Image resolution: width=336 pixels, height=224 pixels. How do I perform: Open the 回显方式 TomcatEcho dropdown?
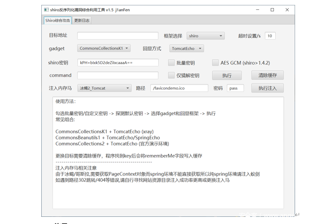click(x=186, y=48)
